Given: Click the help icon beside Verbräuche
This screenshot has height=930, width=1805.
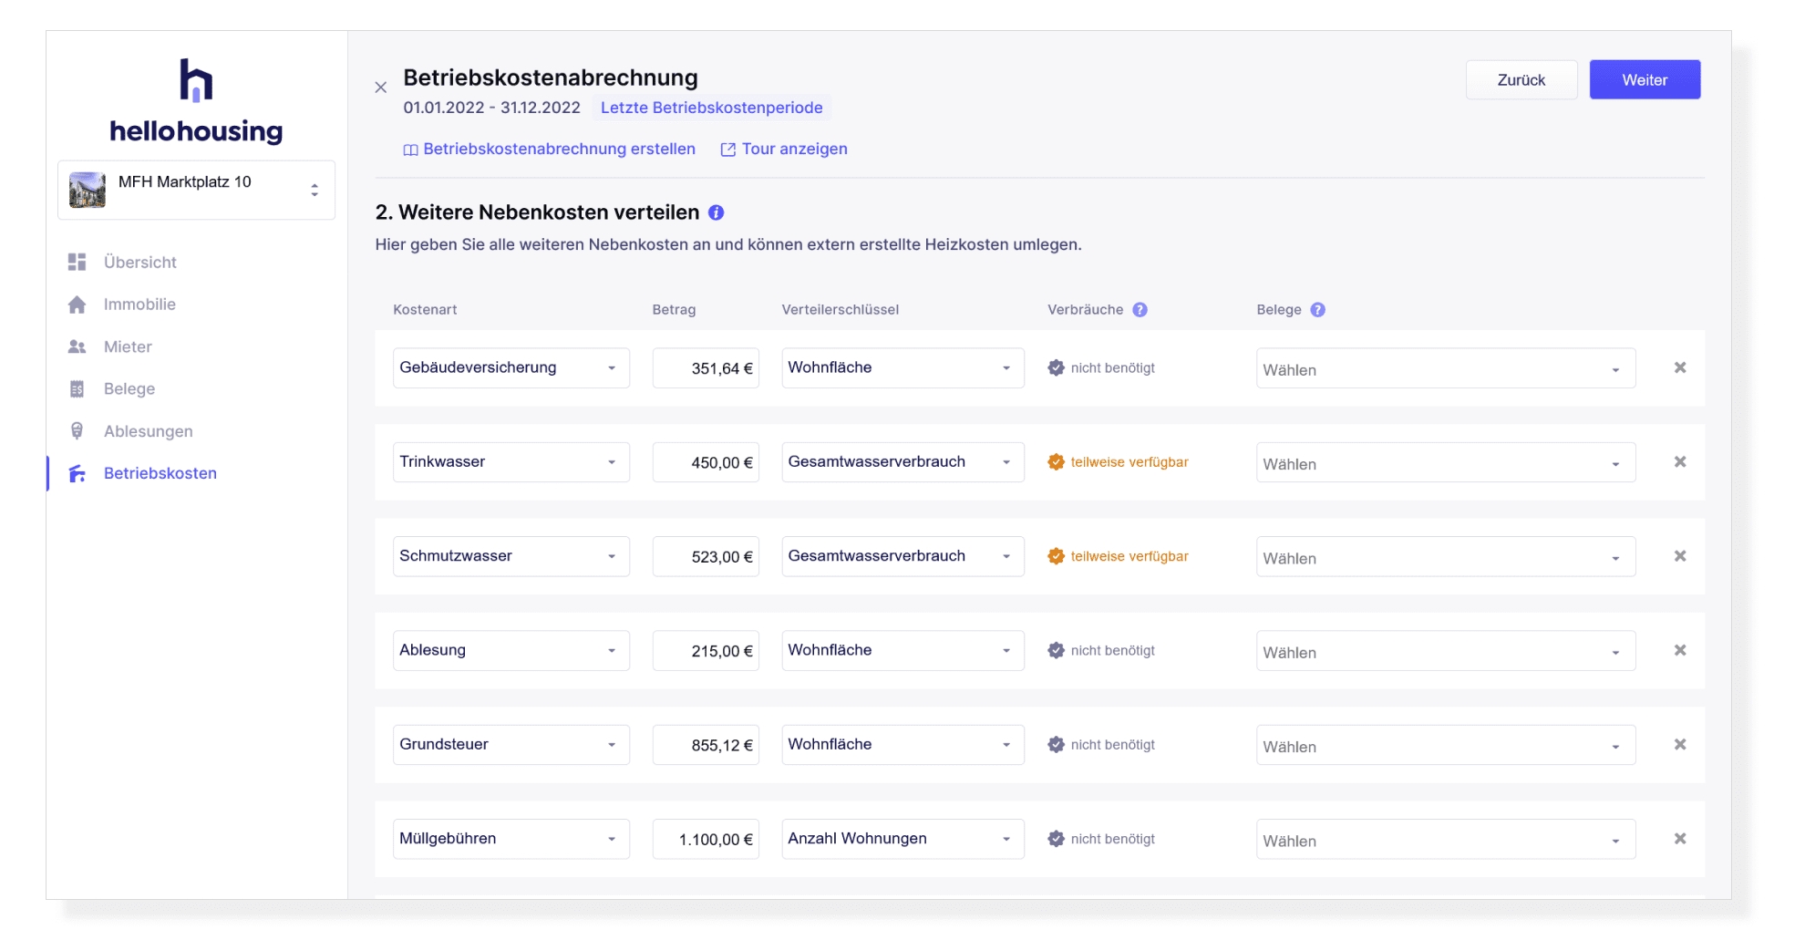Looking at the screenshot, I should pos(1140,310).
